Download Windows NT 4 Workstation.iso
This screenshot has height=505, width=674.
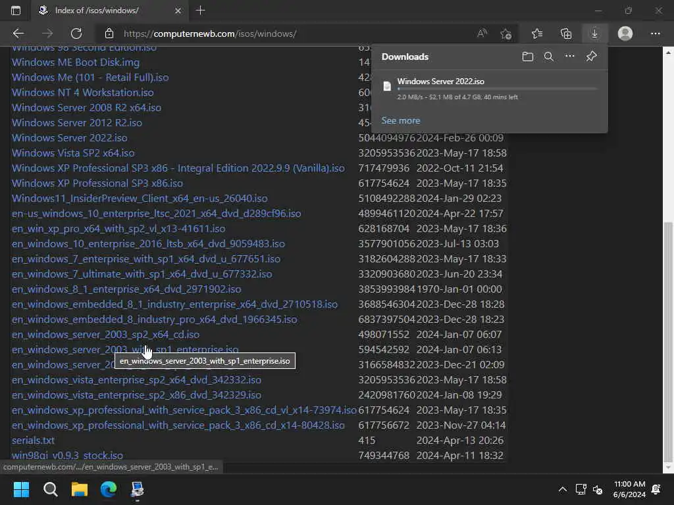coord(82,92)
